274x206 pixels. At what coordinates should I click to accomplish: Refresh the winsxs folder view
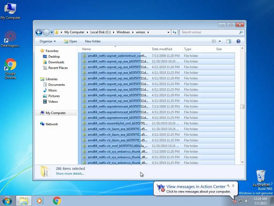[x=174, y=32]
